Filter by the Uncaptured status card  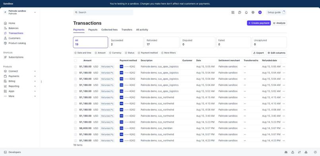point(270,42)
